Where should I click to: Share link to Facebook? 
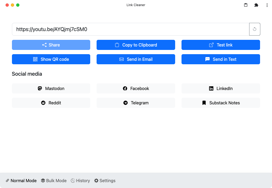(x=136, y=88)
